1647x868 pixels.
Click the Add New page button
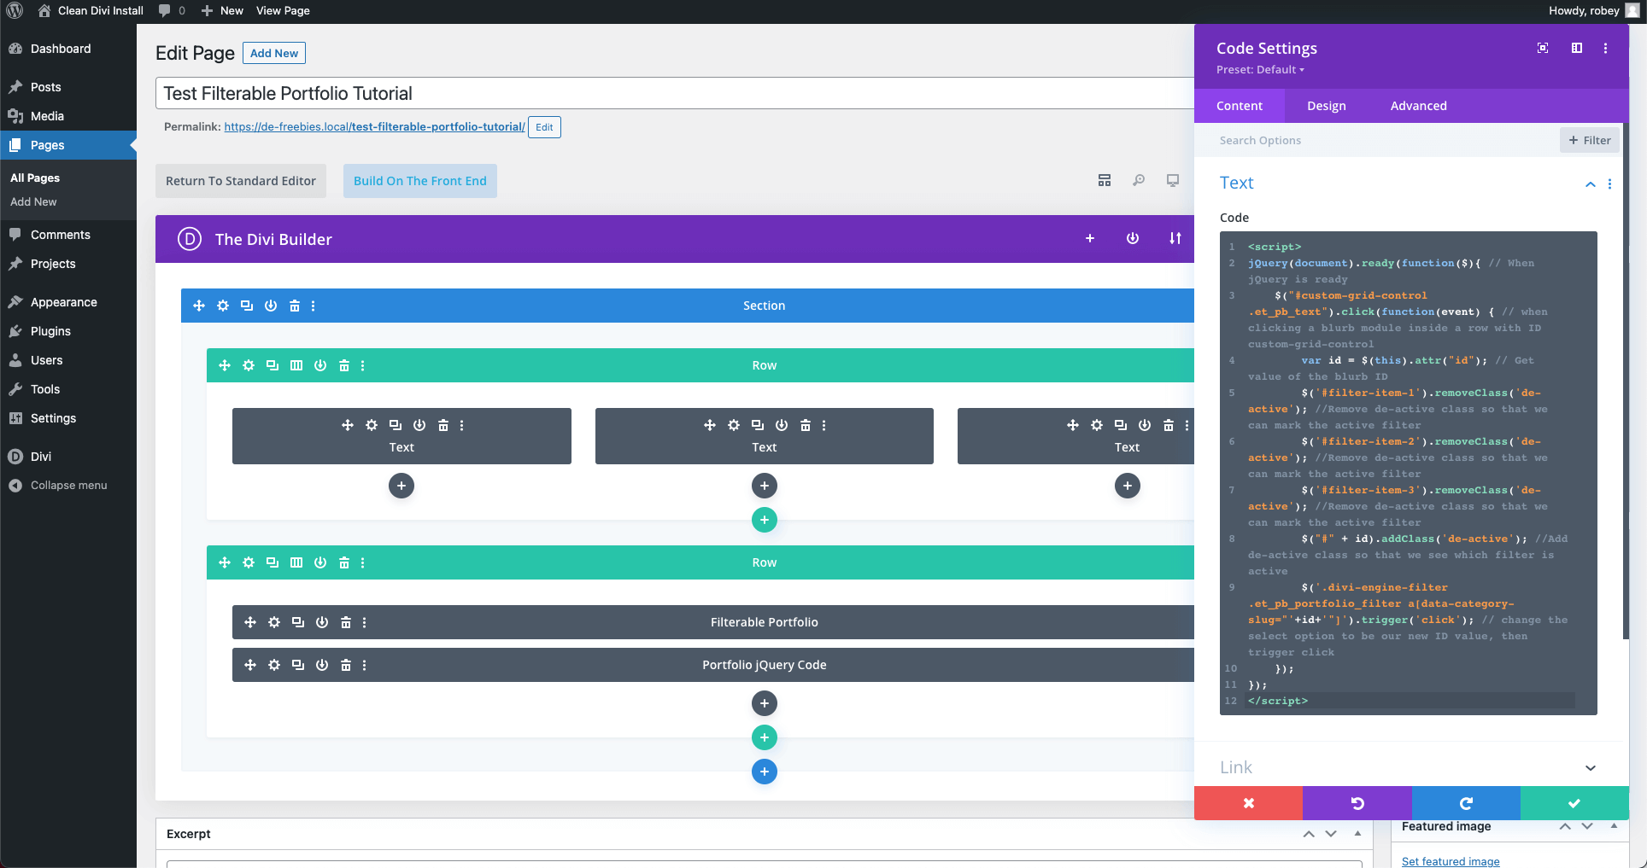tap(274, 53)
